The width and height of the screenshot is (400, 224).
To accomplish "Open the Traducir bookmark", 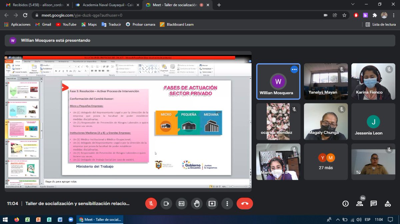I will (111, 24).
